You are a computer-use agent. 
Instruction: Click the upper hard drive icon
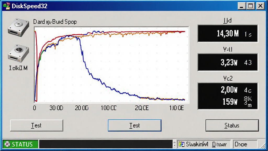pyautogui.click(x=19, y=27)
